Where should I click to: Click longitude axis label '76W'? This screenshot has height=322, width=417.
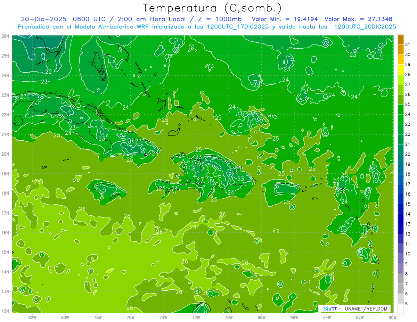(x=130, y=317)
